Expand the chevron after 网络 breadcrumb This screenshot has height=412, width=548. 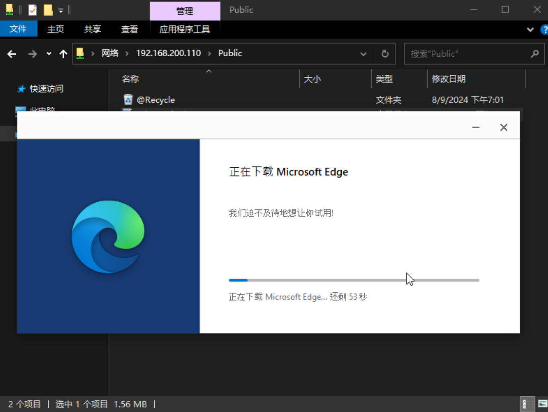click(x=127, y=53)
